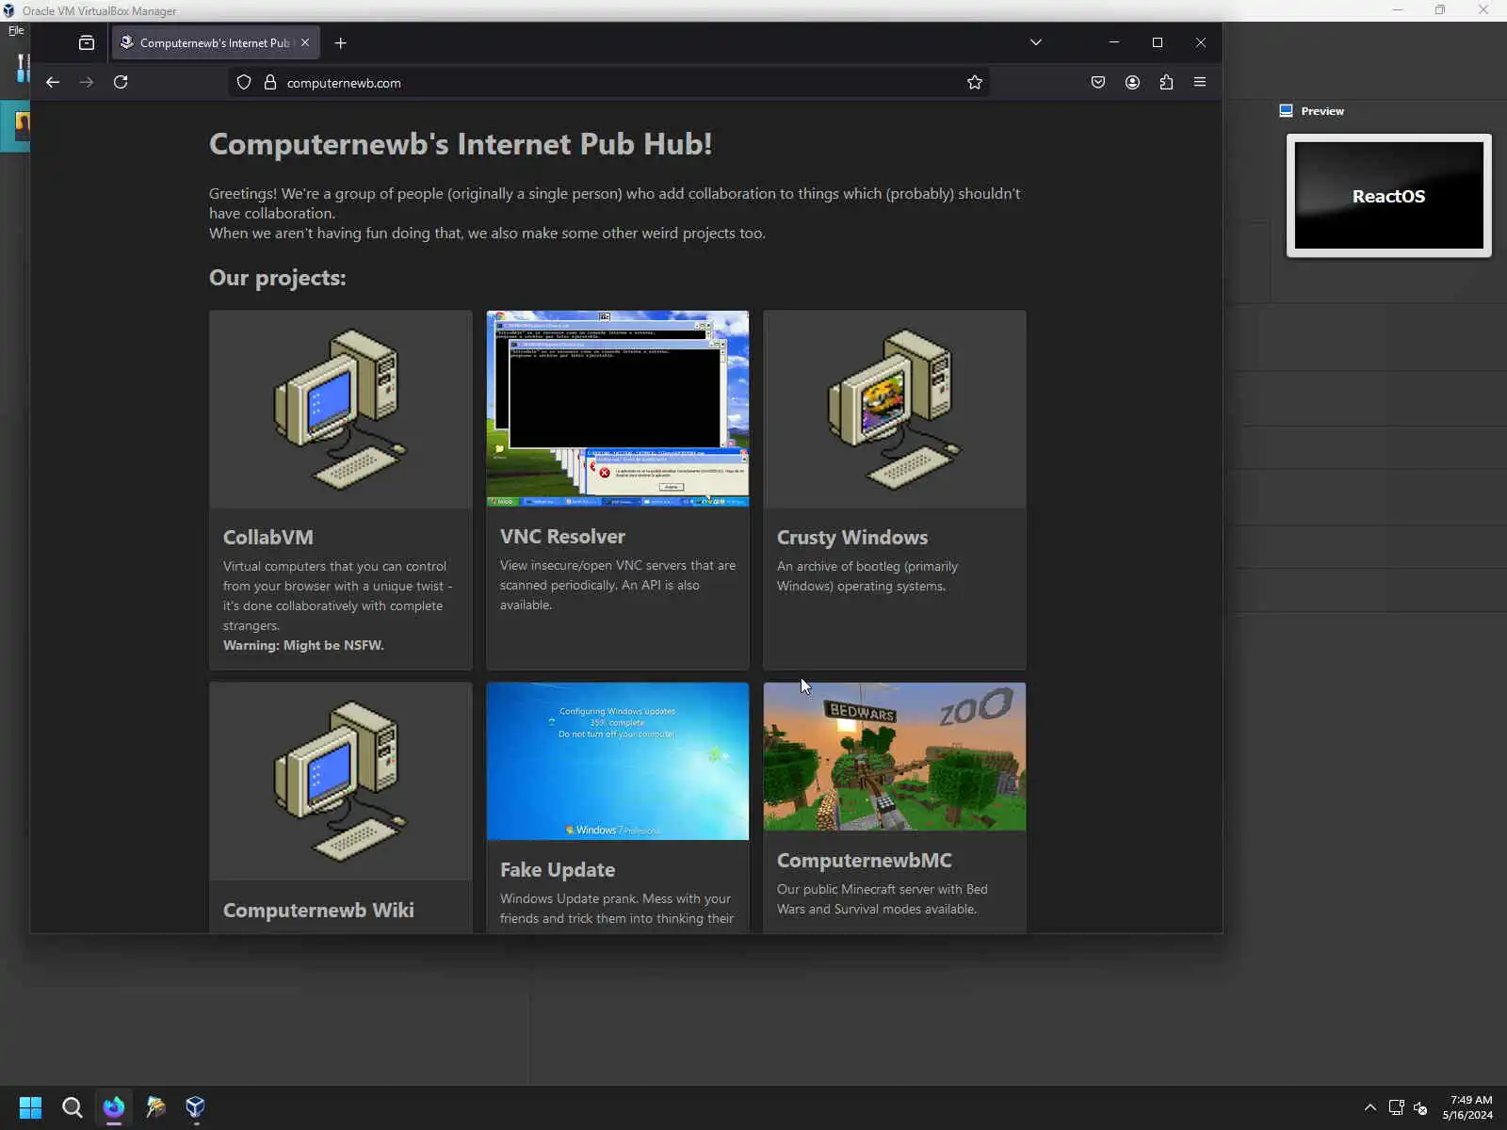Open the CollabVM project title link

click(268, 537)
